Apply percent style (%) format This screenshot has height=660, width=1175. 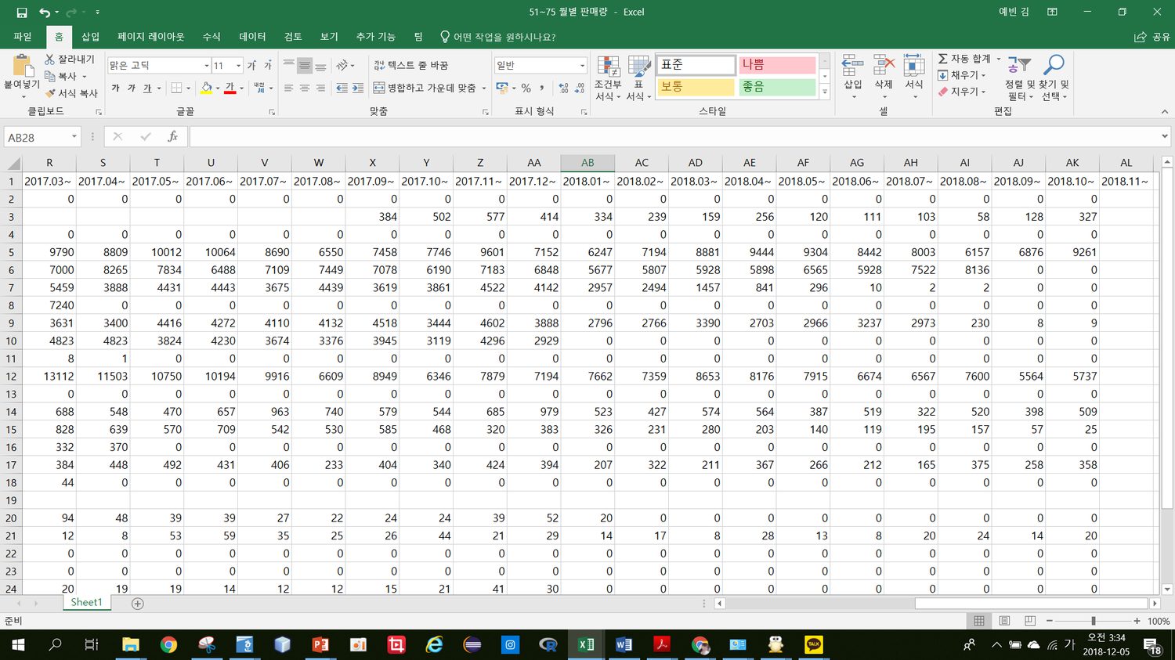(x=526, y=88)
